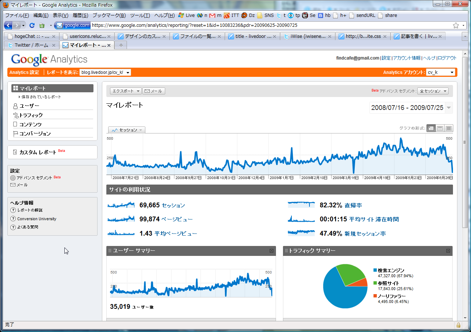
Task: Open the 編集(E) menu
Action: [x=41, y=15]
